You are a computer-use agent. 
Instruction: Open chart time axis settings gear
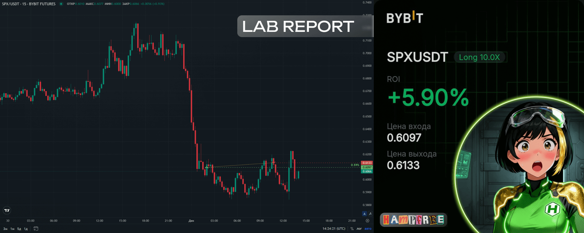pyautogui.click(x=367, y=220)
